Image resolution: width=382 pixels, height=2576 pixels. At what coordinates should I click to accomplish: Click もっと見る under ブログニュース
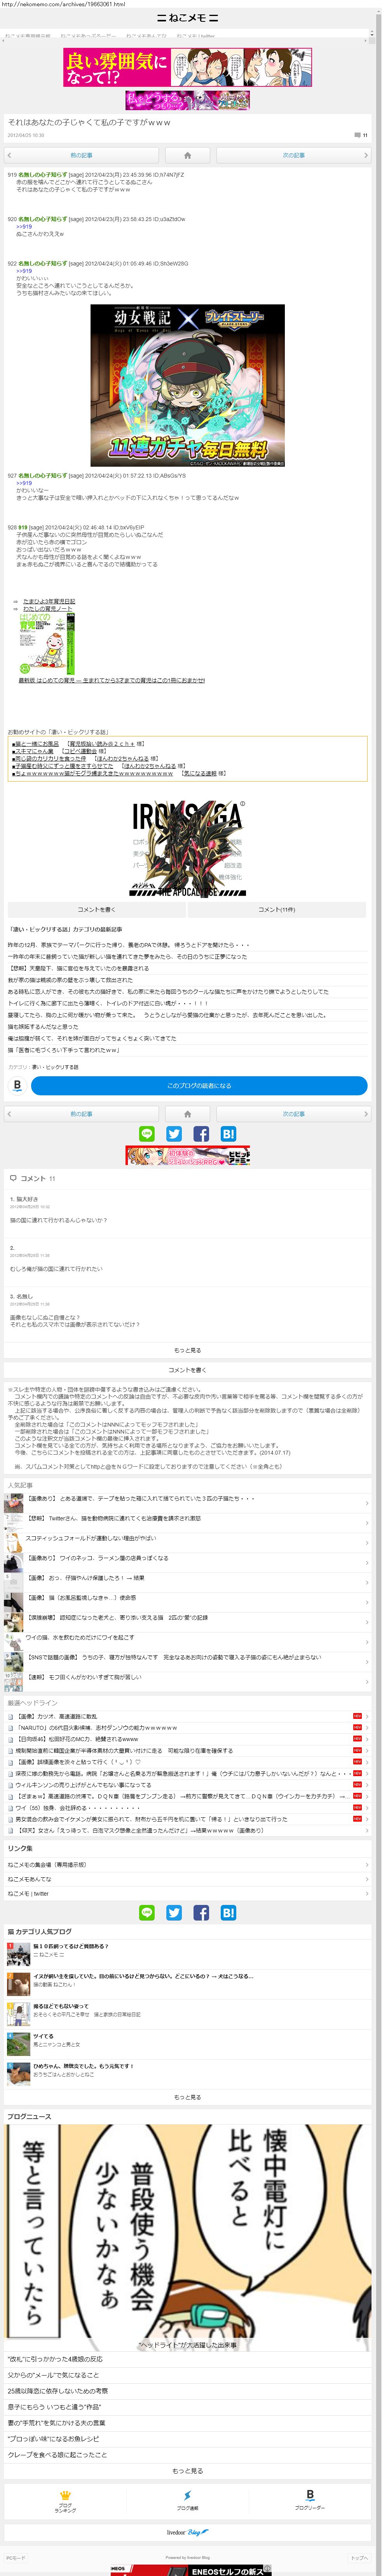pyautogui.click(x=188, y=2471)
